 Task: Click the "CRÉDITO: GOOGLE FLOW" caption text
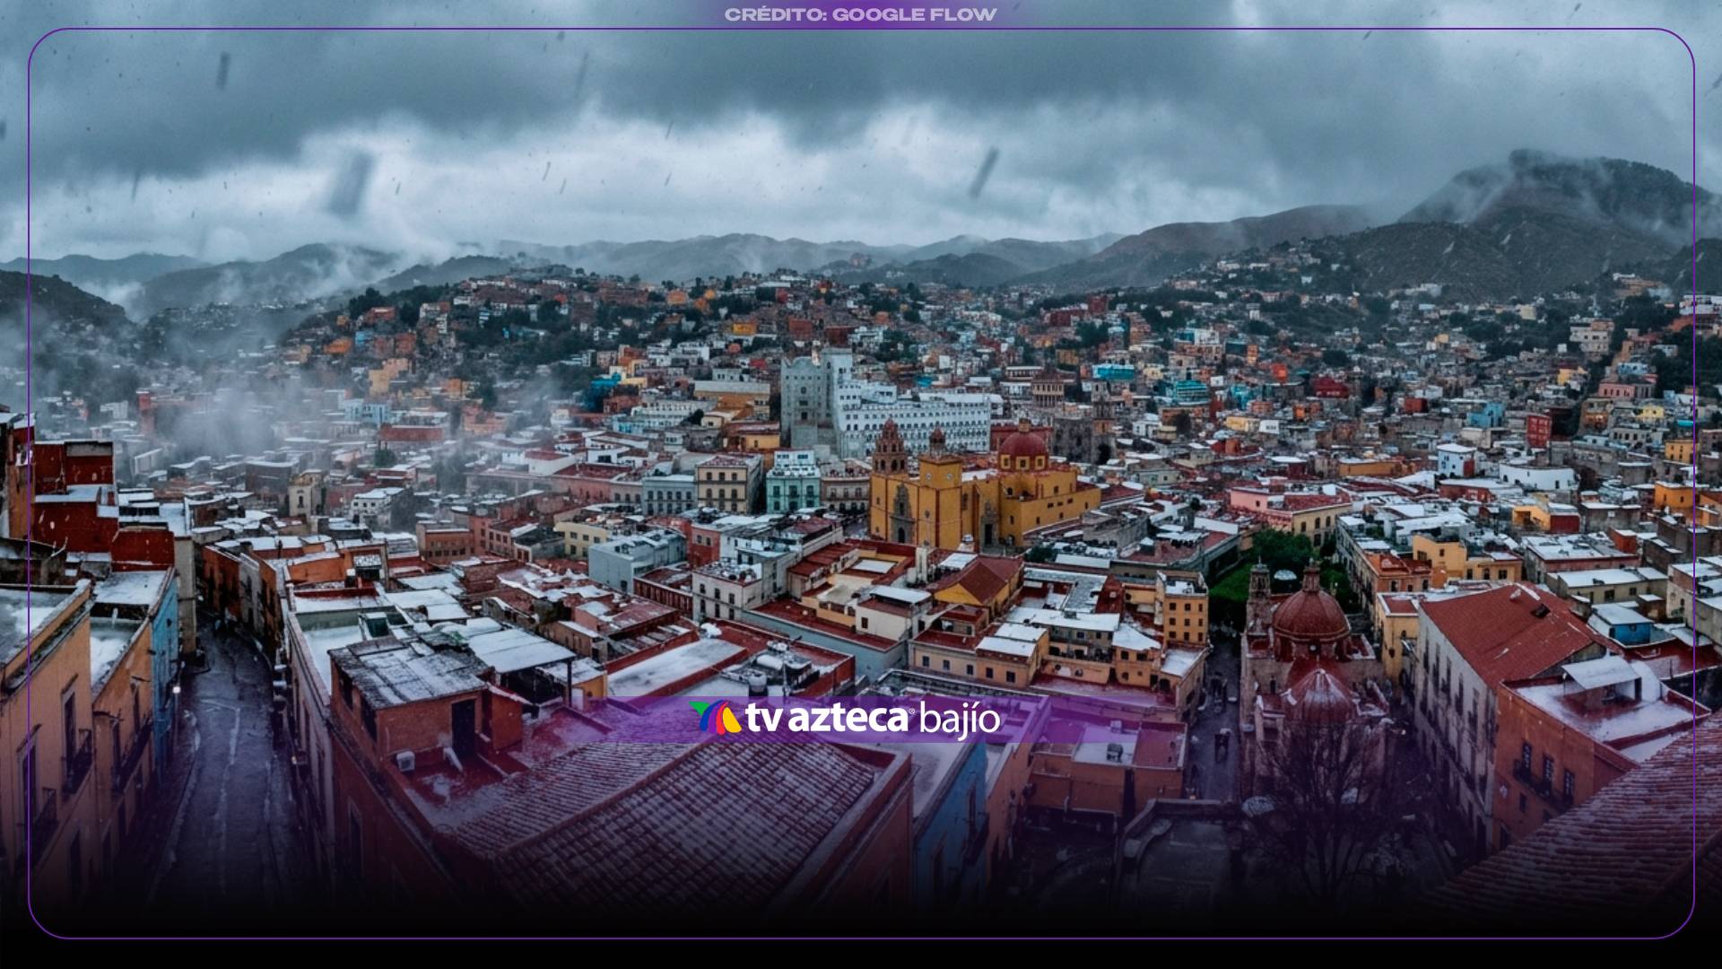(x=860, y=14)
